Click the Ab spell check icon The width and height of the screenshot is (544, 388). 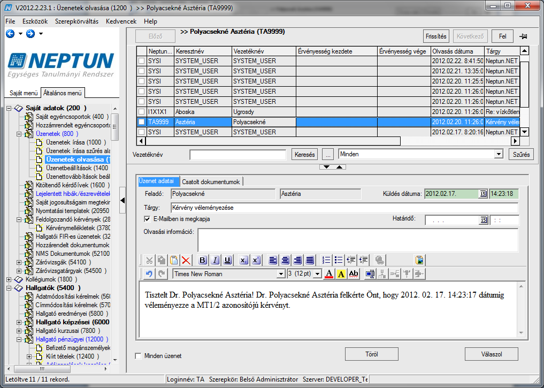(354, 274)
